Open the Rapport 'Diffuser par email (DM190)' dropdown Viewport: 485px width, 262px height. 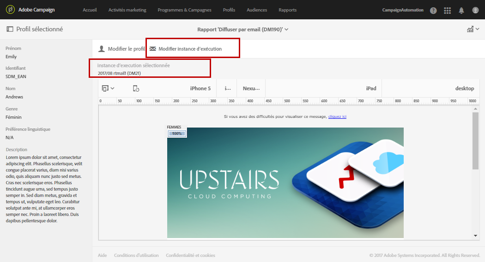[x=243, y=29]
